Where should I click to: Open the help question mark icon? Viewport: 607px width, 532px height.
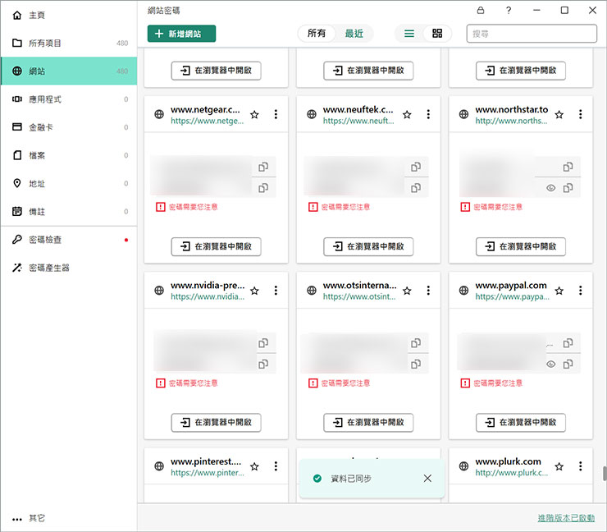click(509, 11)
